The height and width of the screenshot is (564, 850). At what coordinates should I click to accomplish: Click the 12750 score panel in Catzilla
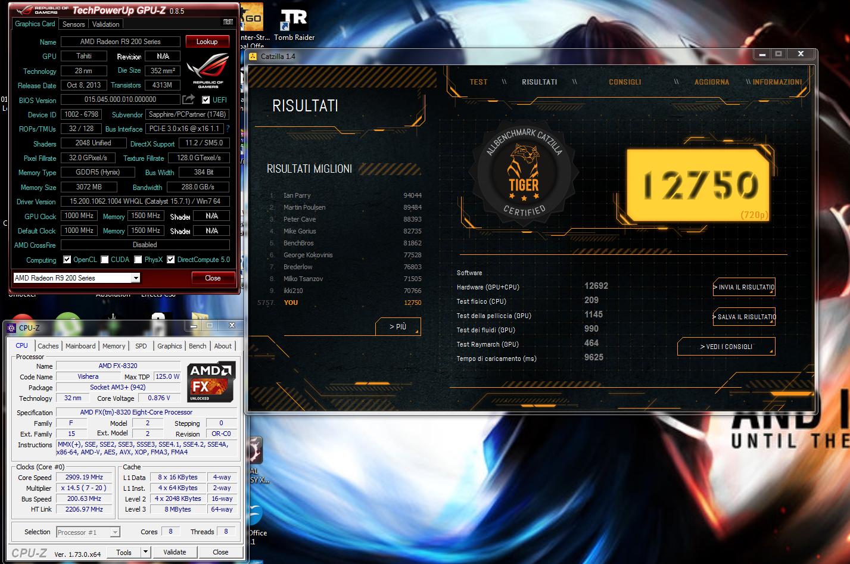tap(698, 185)
